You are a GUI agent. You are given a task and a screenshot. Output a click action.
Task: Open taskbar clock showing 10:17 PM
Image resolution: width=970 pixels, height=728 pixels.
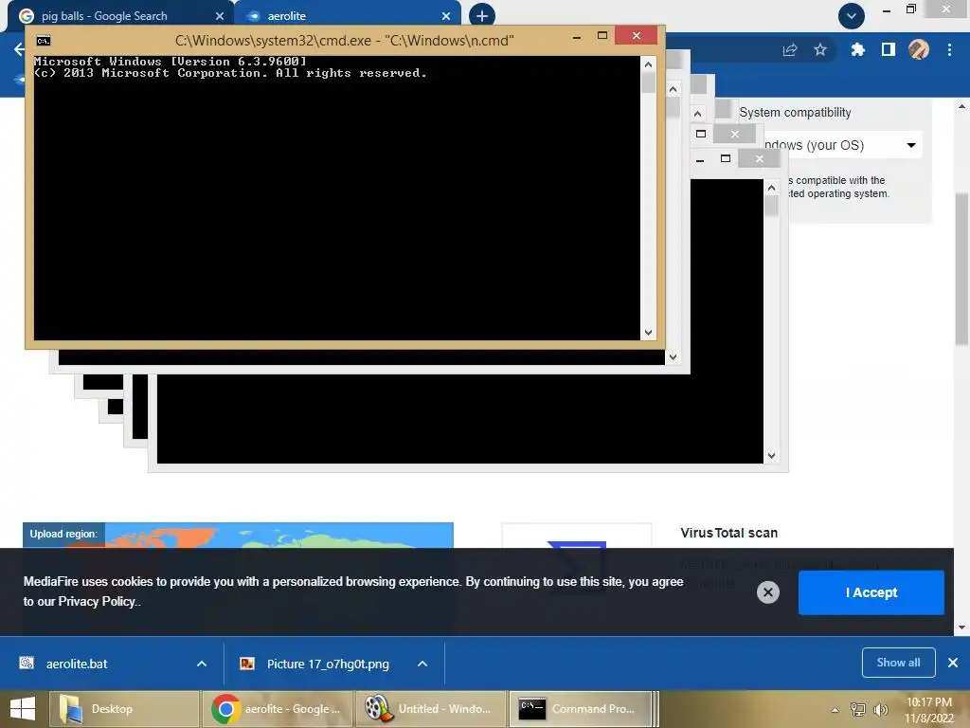tap(928, 710)
